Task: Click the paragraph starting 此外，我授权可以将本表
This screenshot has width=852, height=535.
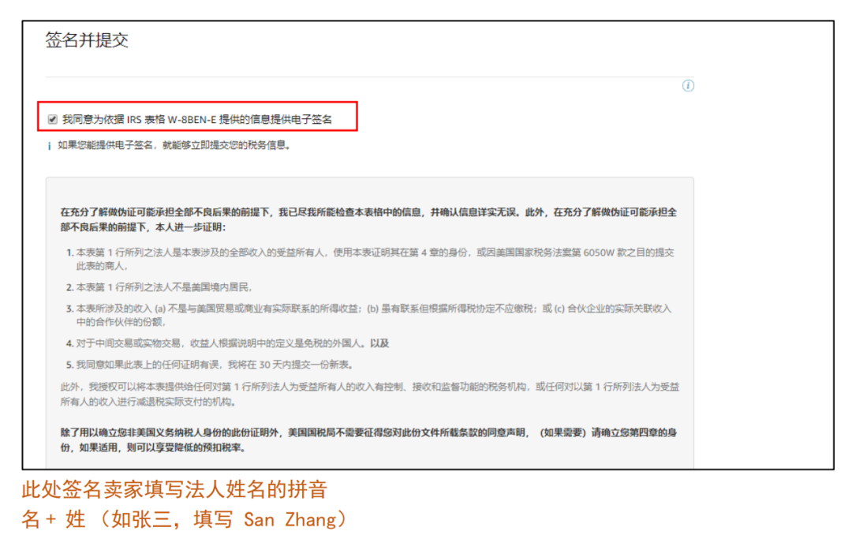Action: click(369, 395)
